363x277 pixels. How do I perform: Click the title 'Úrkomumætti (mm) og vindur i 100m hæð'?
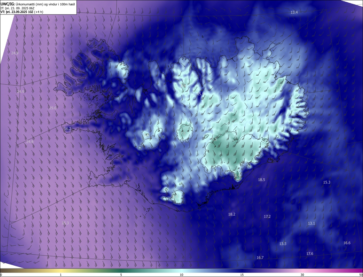click(45, 4)
